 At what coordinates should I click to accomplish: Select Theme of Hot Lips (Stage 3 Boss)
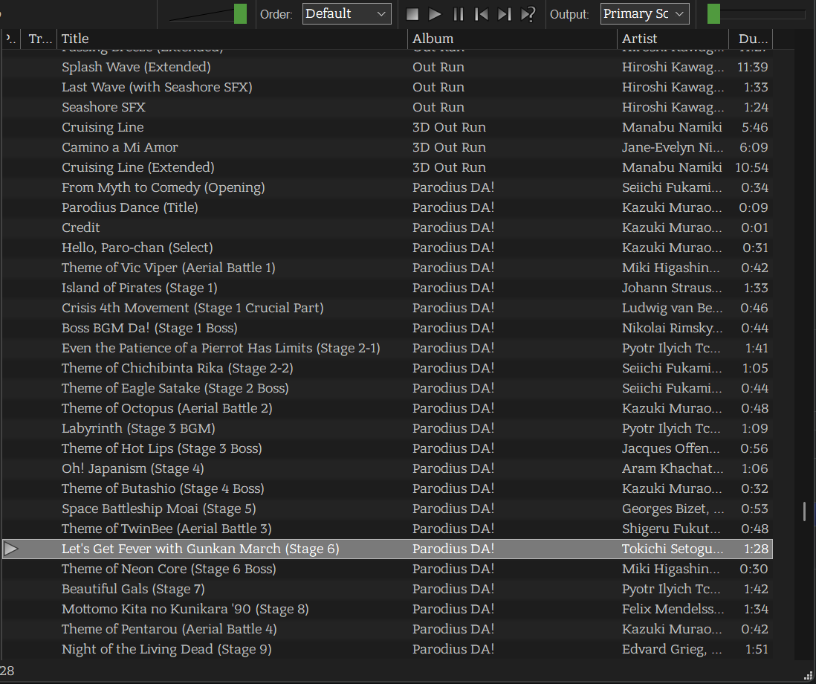click(x=162, y=449)
